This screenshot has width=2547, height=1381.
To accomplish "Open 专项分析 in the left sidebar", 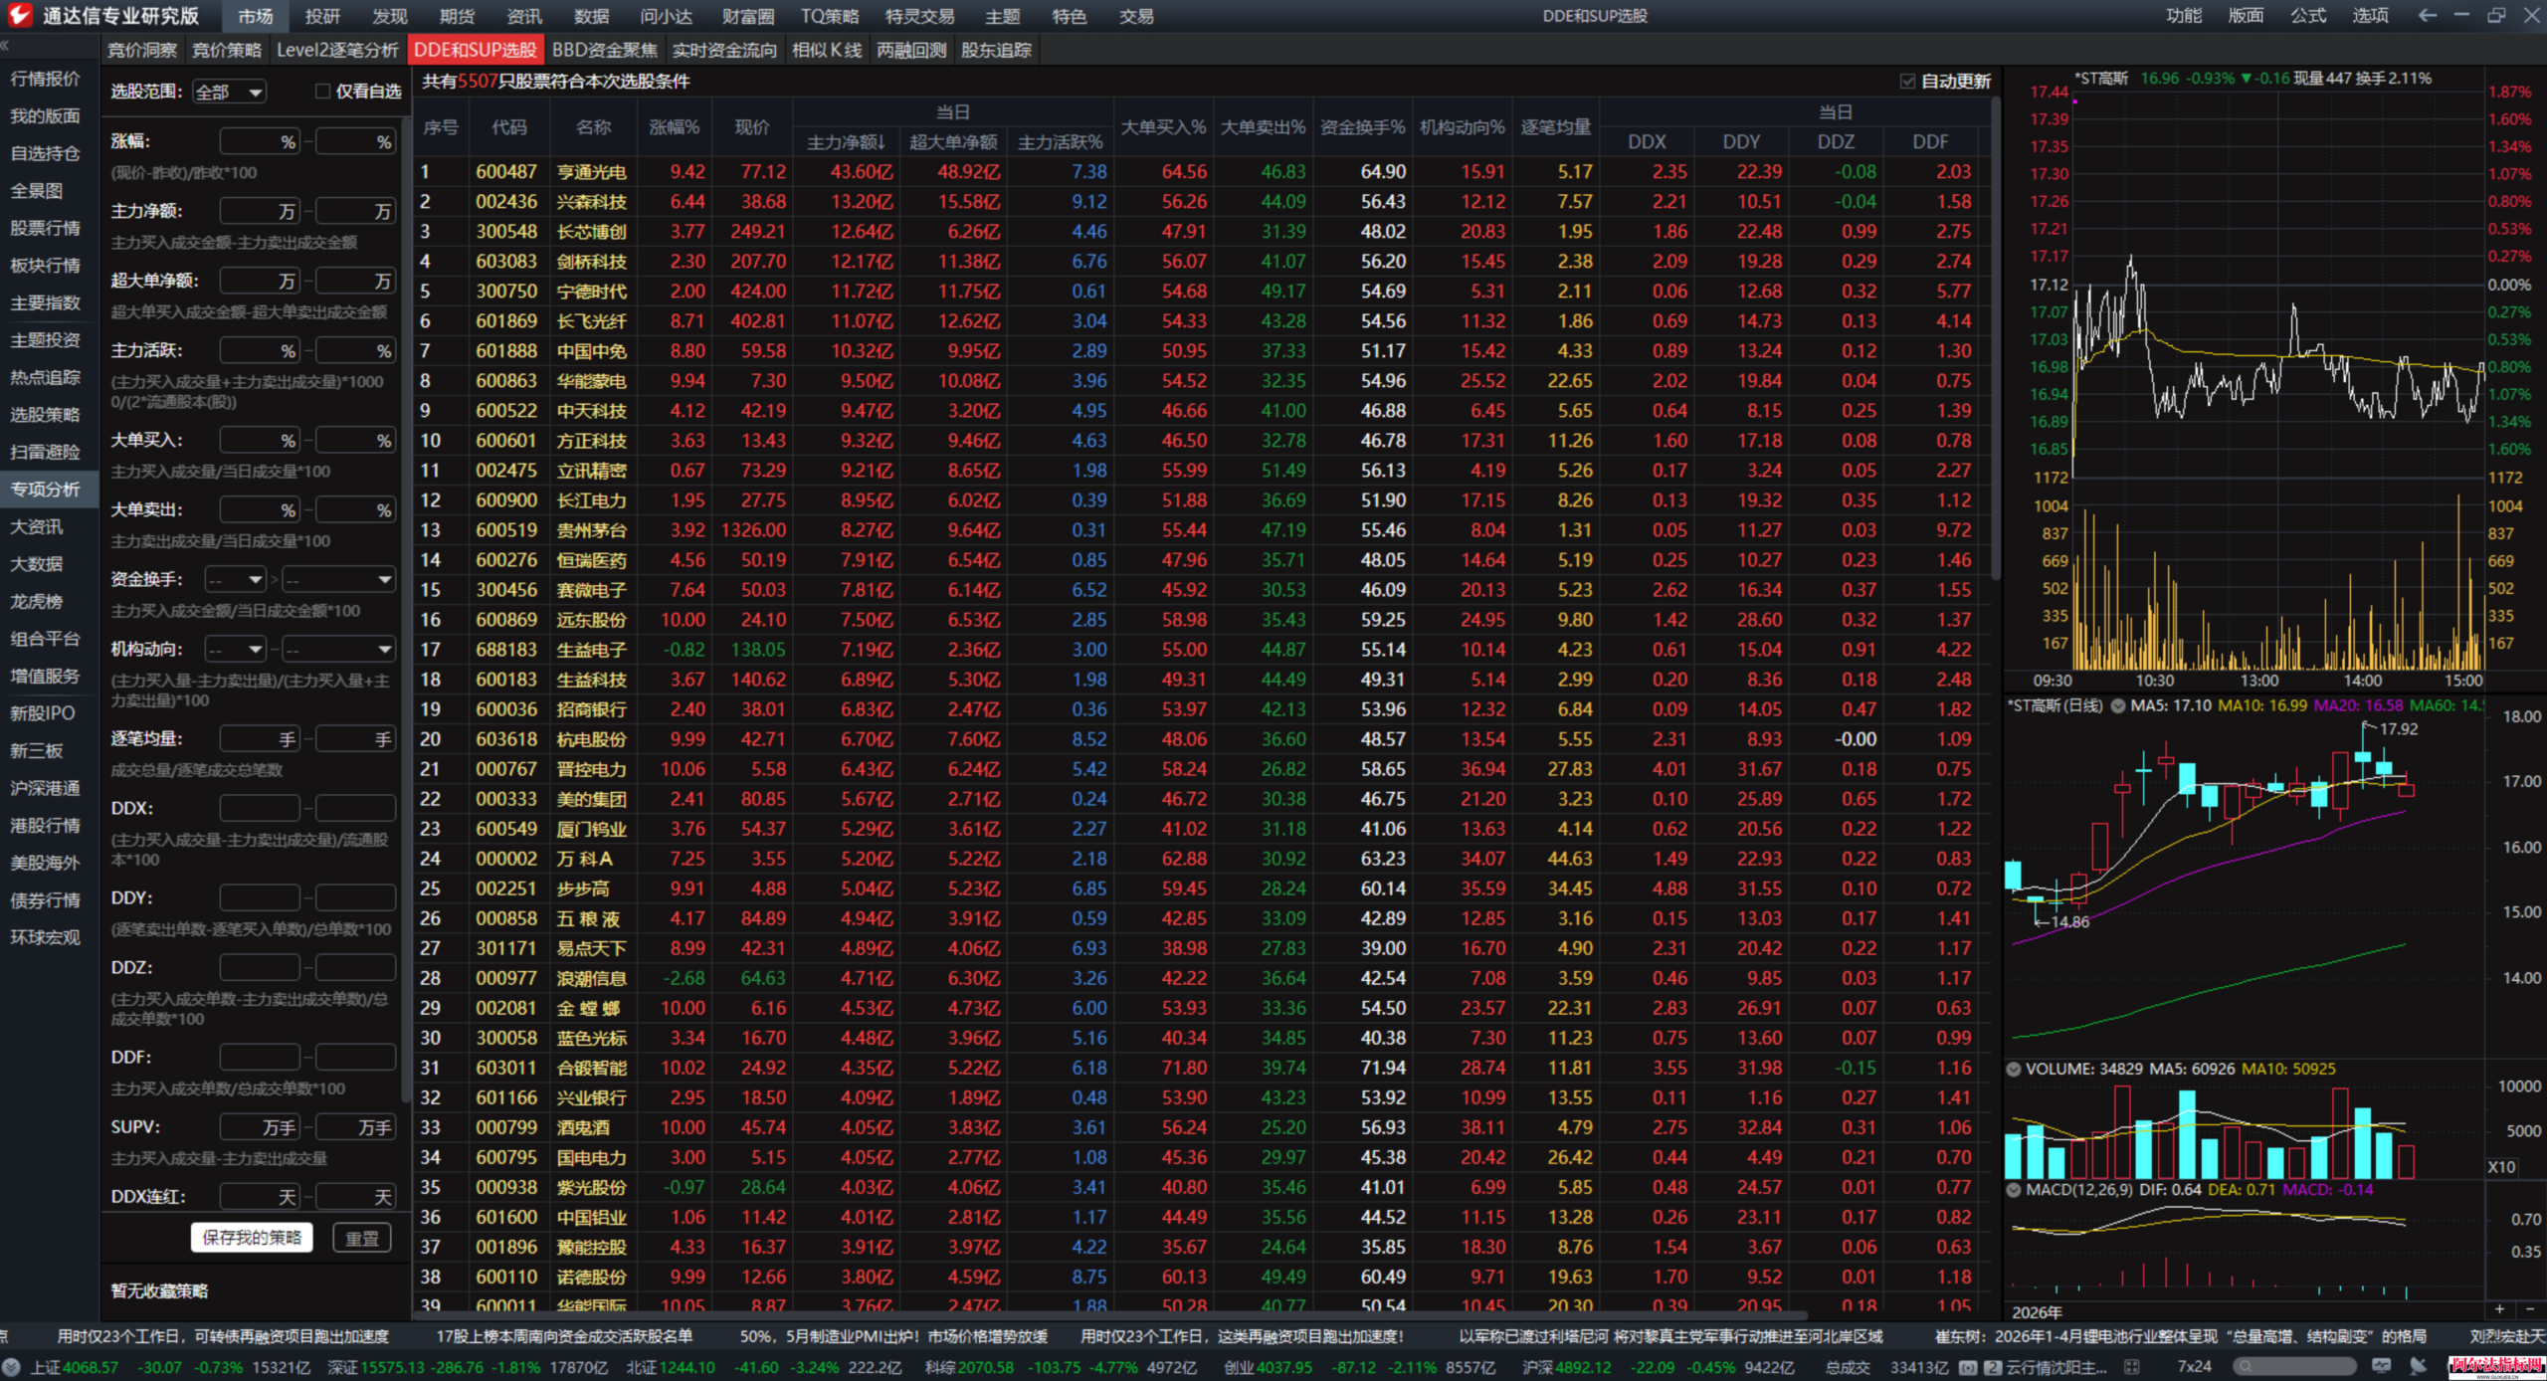I will (45, 489).
